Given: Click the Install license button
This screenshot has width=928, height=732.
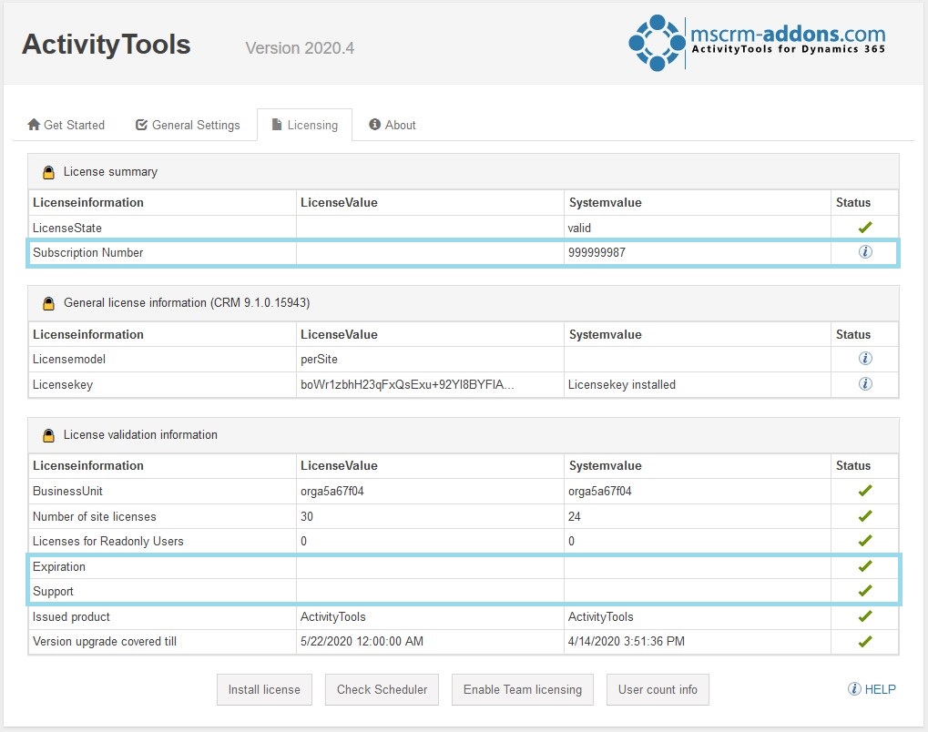Looking at the screenshot, I should (263, 689).
